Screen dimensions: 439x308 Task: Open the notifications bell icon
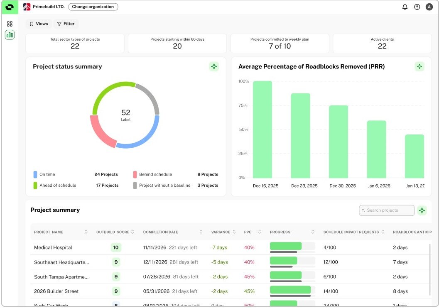pos(405,7)
